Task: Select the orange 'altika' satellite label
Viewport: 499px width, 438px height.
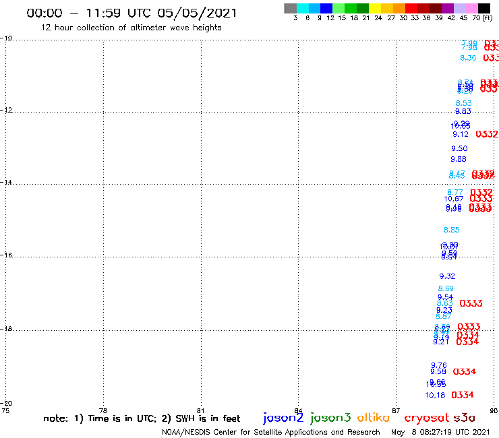Action: (x=374, y=417)
